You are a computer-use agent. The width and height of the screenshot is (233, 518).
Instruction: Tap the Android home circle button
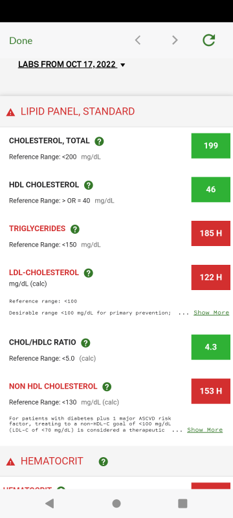(x=116, y=503)
